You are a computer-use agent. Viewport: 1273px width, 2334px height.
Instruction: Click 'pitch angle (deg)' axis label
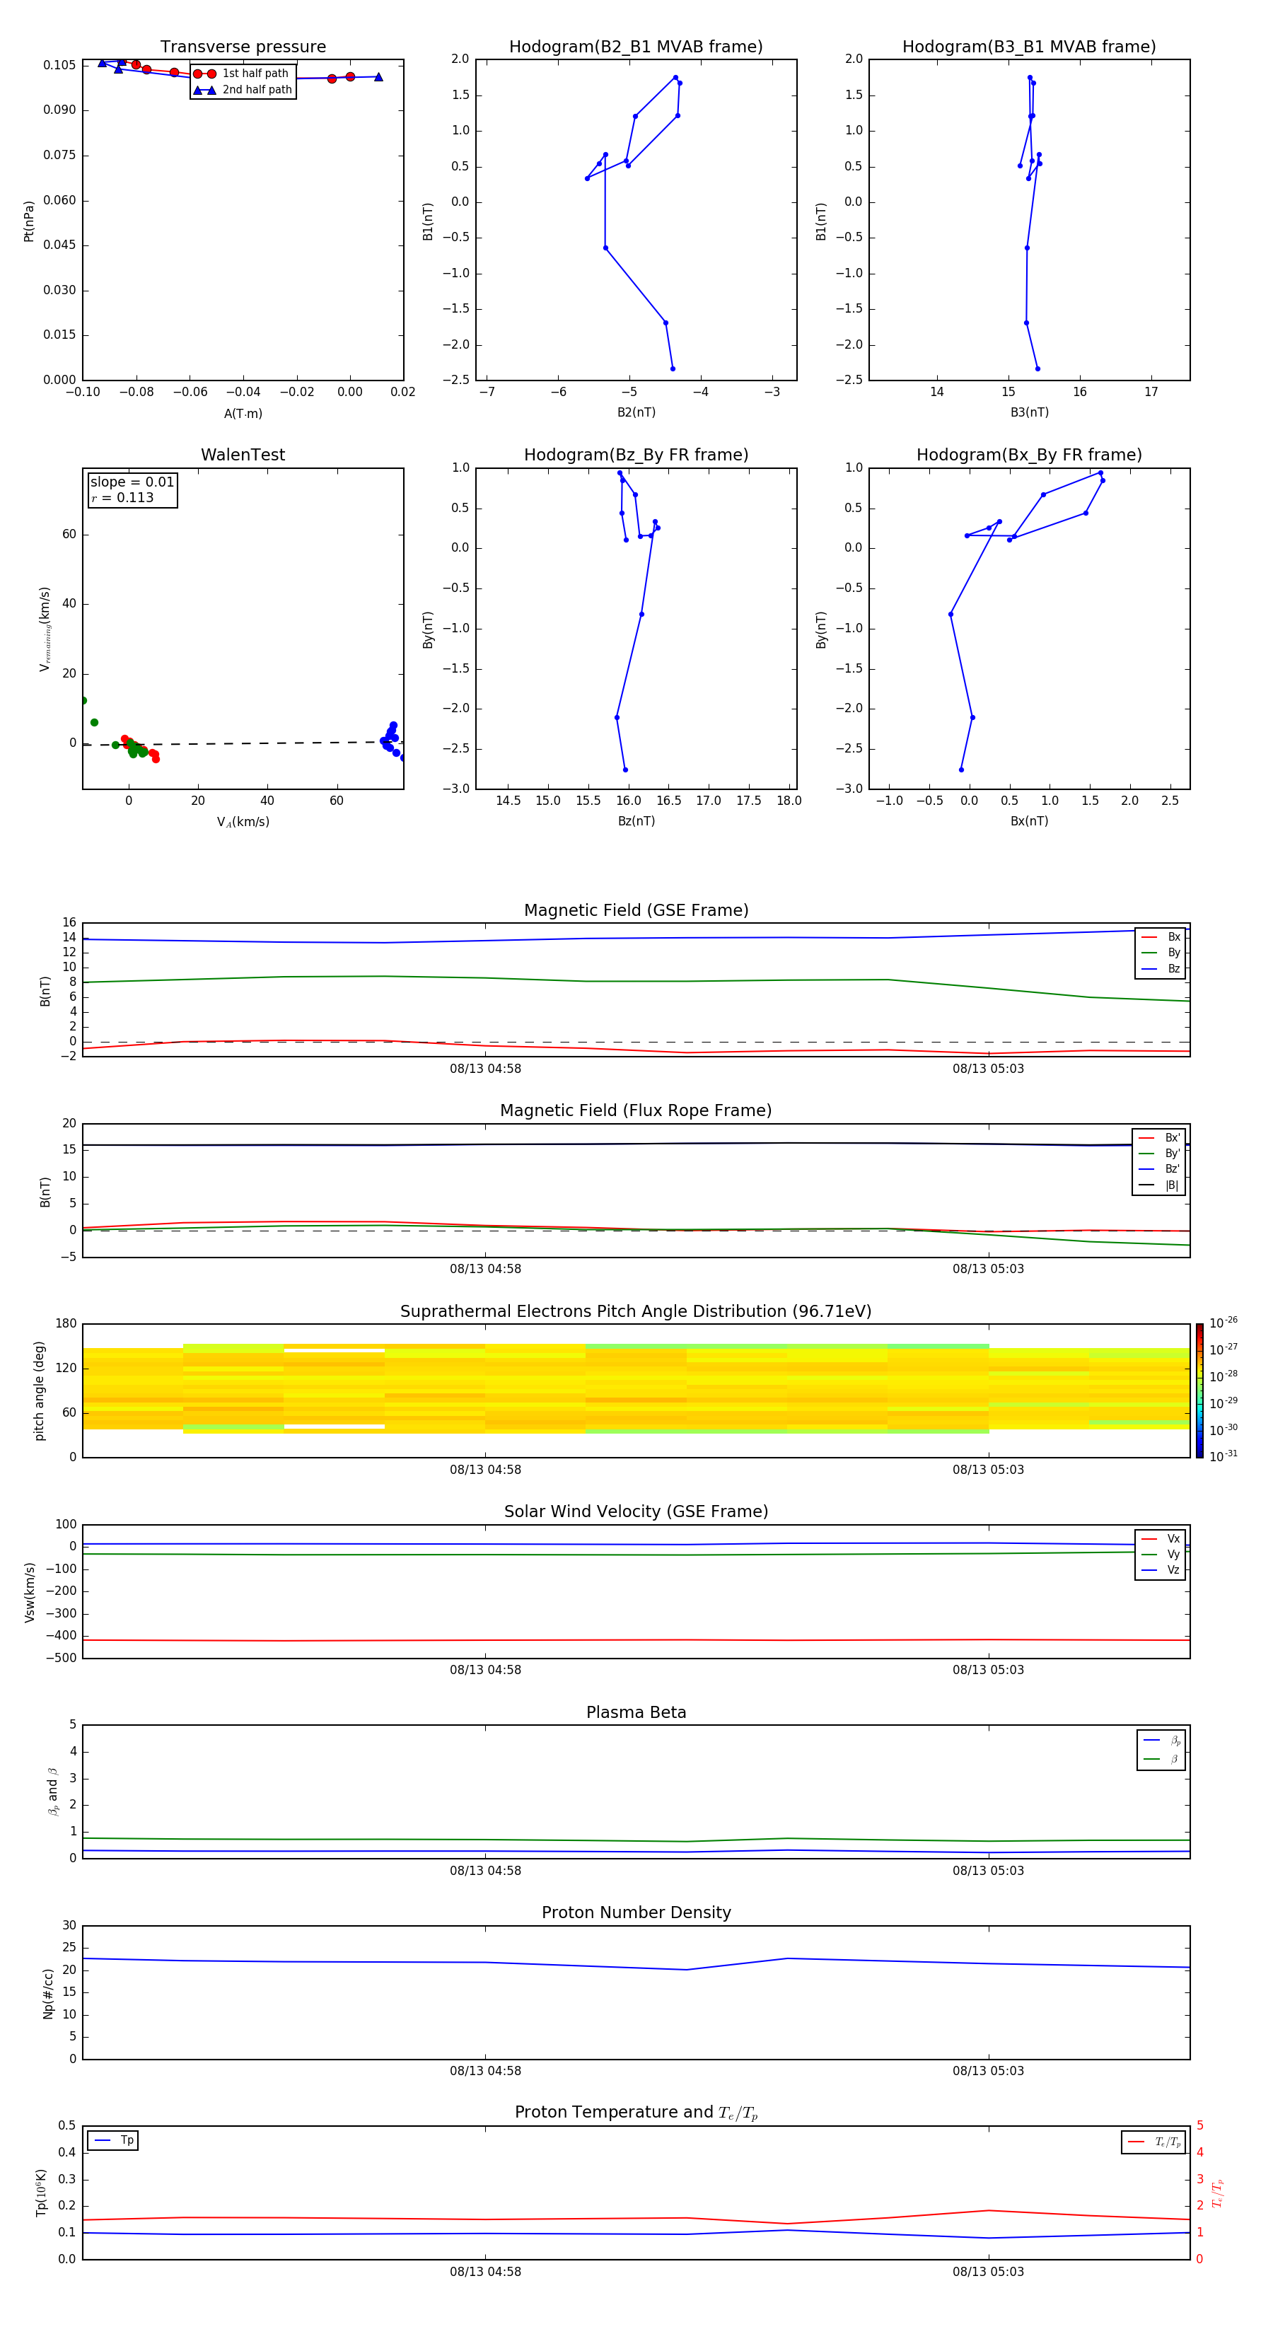[39, 1390]
